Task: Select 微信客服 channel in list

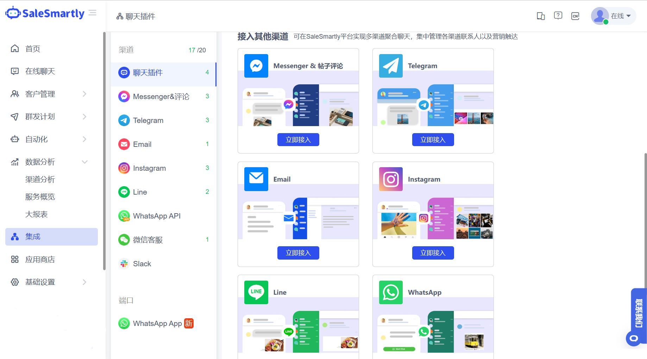Action: coord(163,240)
